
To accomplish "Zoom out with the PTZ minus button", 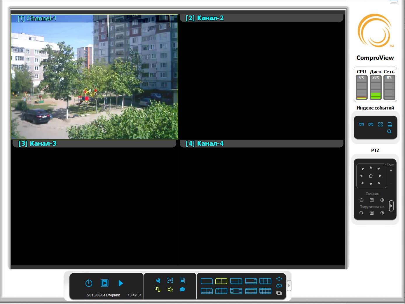I will [391, 184].
